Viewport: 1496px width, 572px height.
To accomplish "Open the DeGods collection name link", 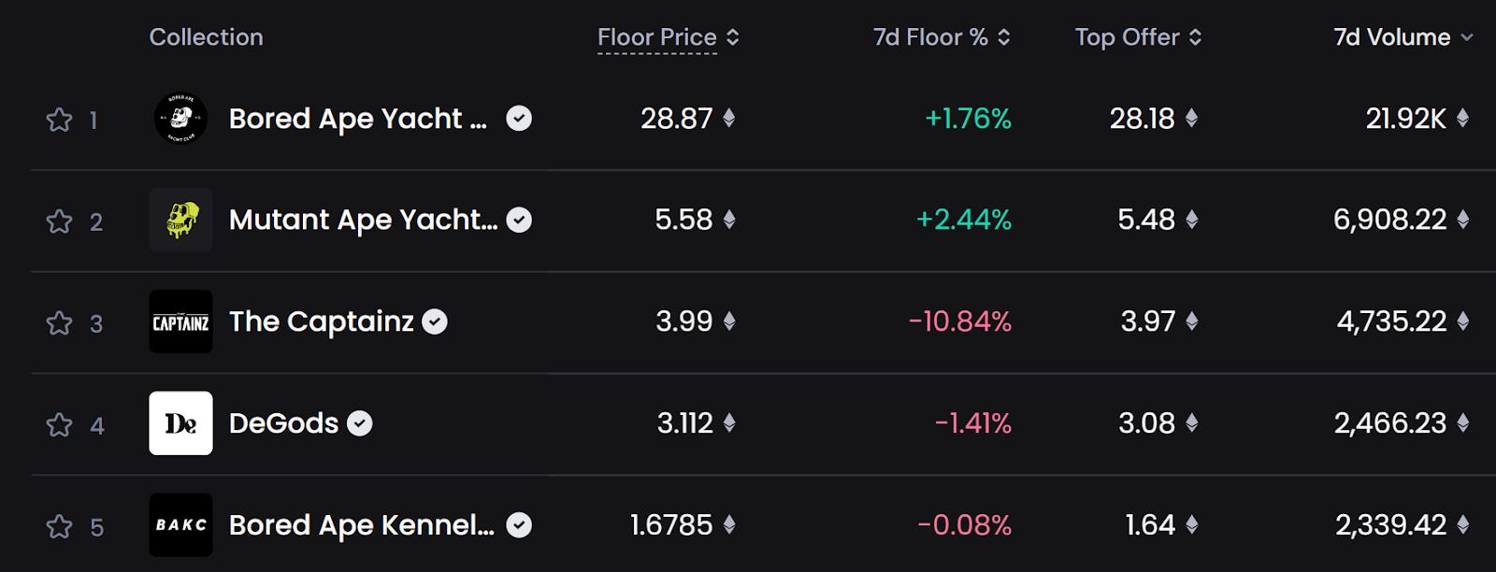I will coord(283,423).
